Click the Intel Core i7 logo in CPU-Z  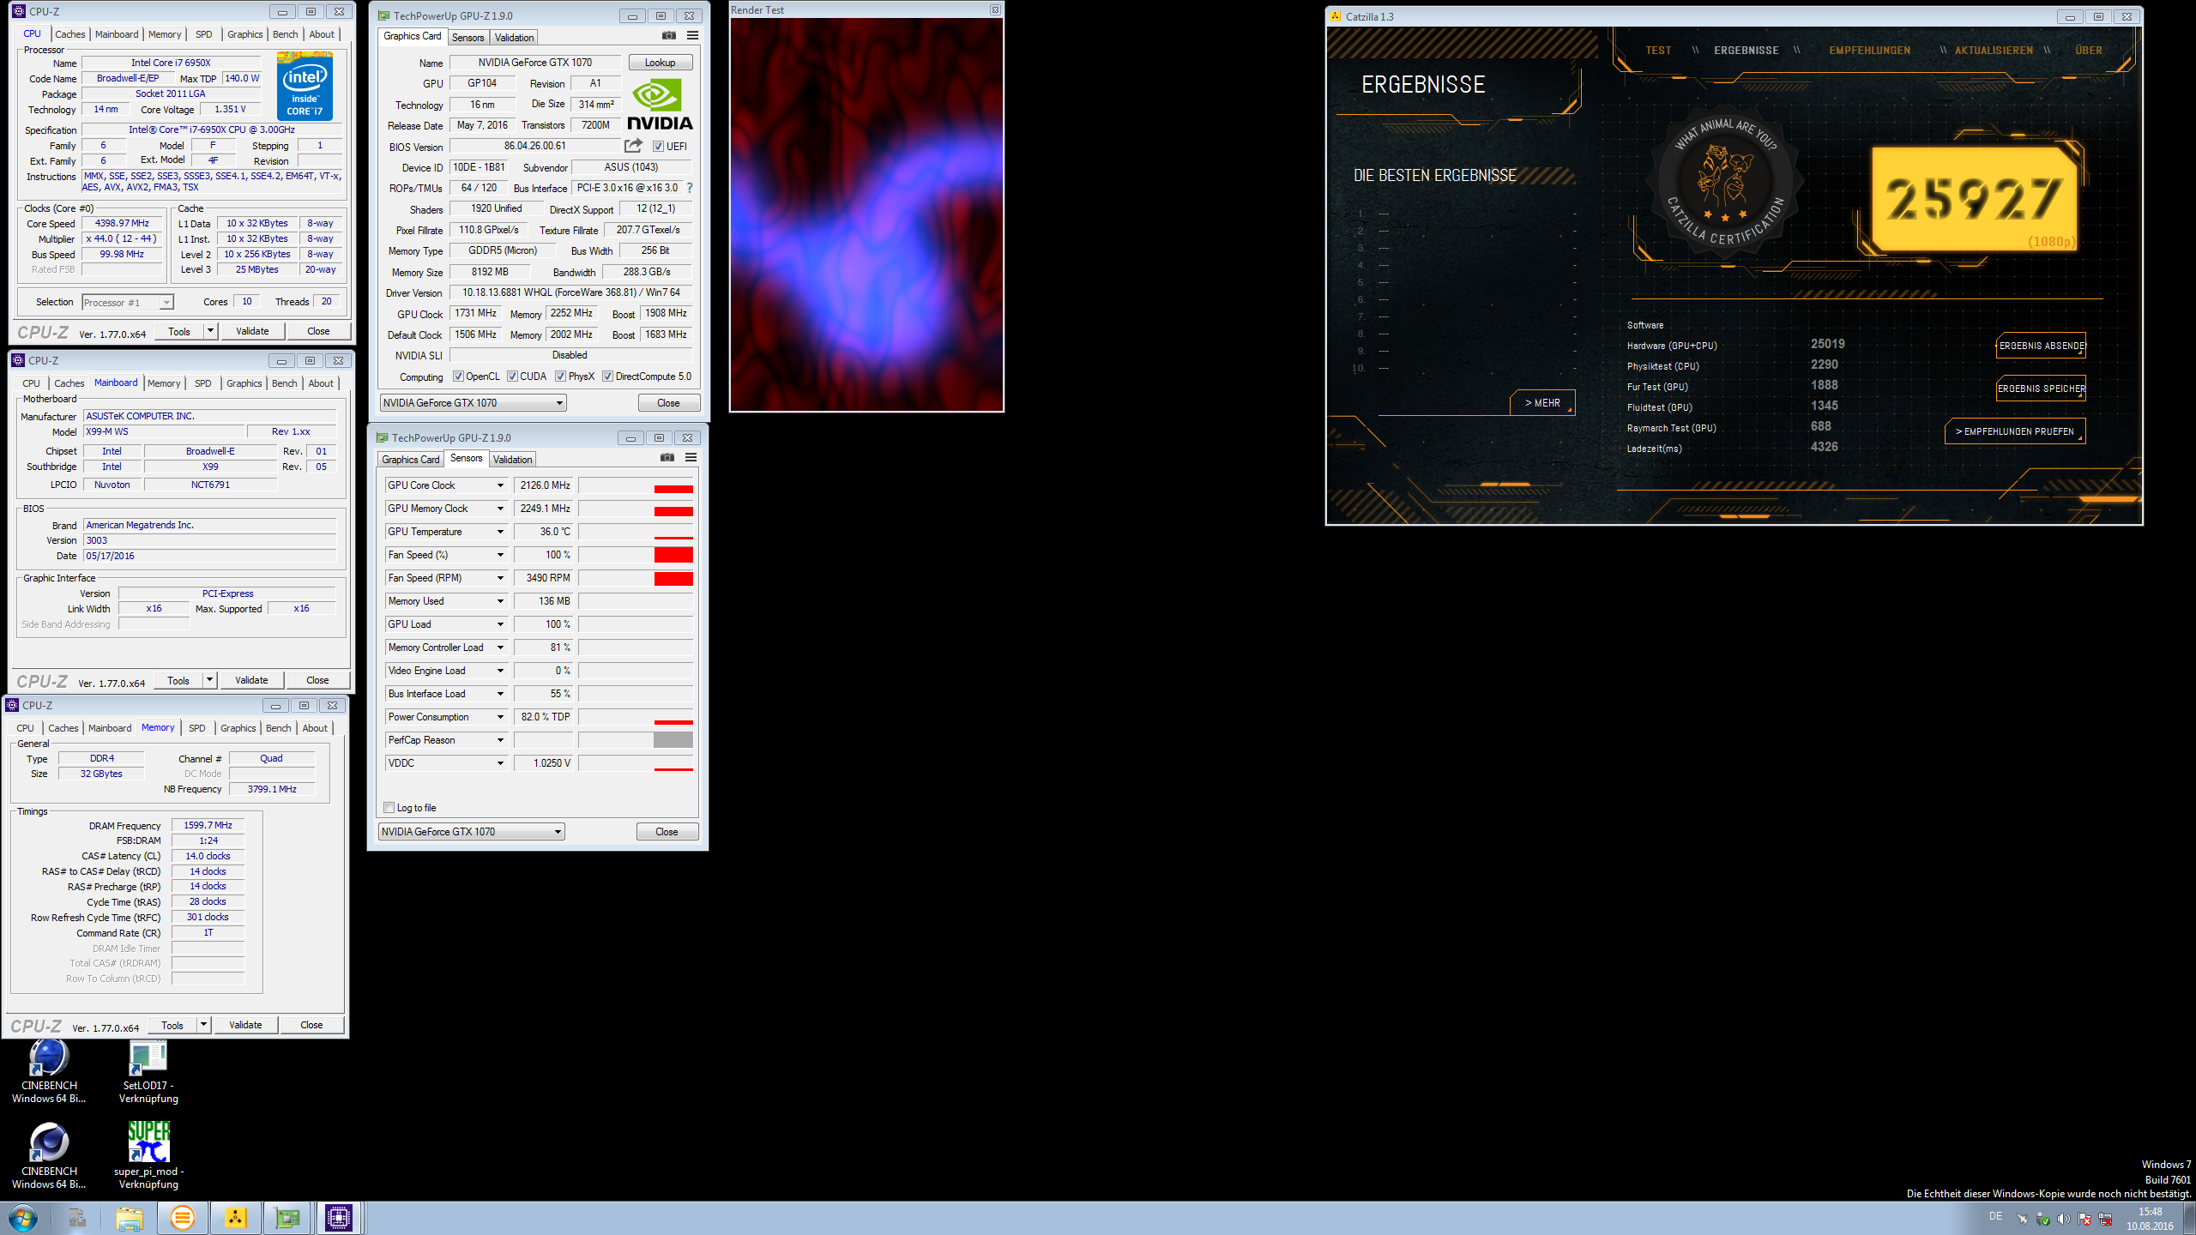click(x=305, y=87)
